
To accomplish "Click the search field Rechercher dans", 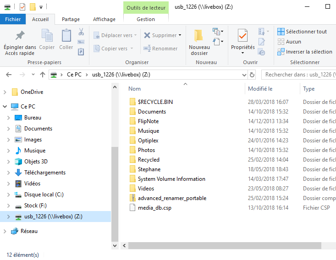I will pyautogui.click(x=299, y=75).
